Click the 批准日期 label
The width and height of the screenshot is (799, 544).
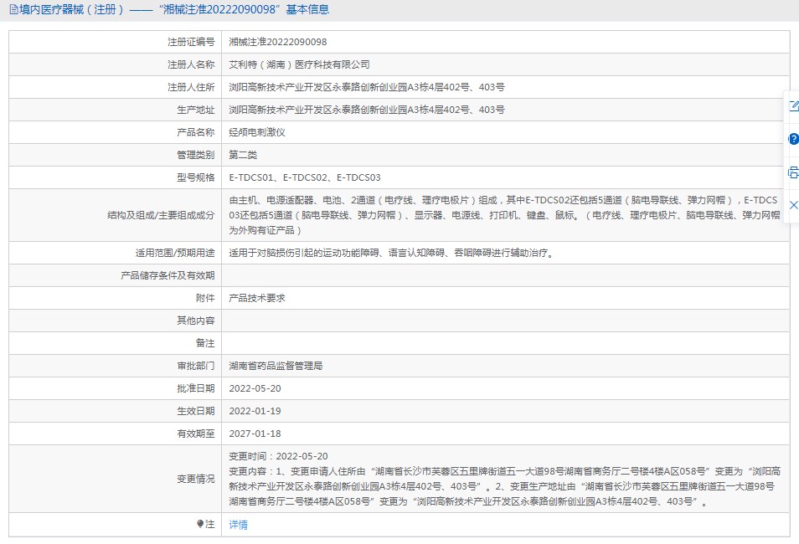[x=196, y=388]
